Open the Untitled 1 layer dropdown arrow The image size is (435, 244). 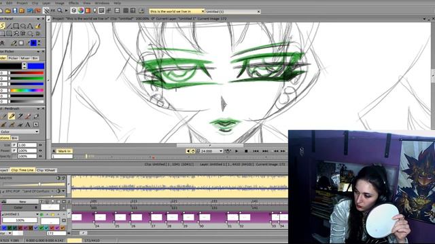point(37,214)
